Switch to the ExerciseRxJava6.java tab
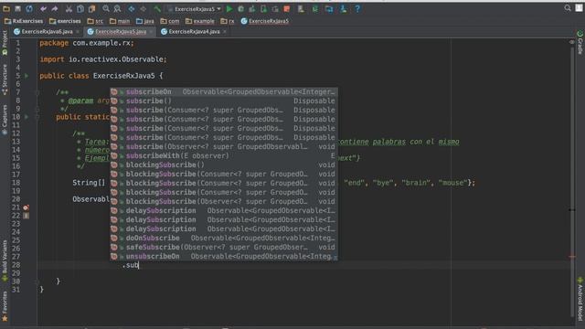The width and height of the screenshot is (585, 329). pos(47,32)
